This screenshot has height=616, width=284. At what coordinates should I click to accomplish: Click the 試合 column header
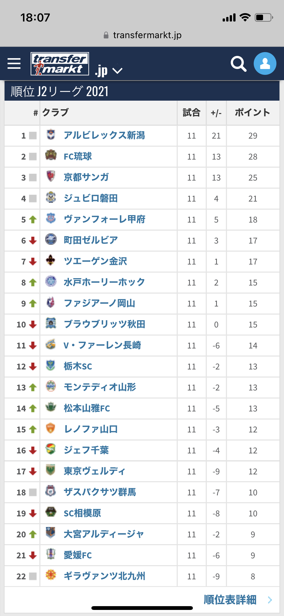[x=191, y=113]
